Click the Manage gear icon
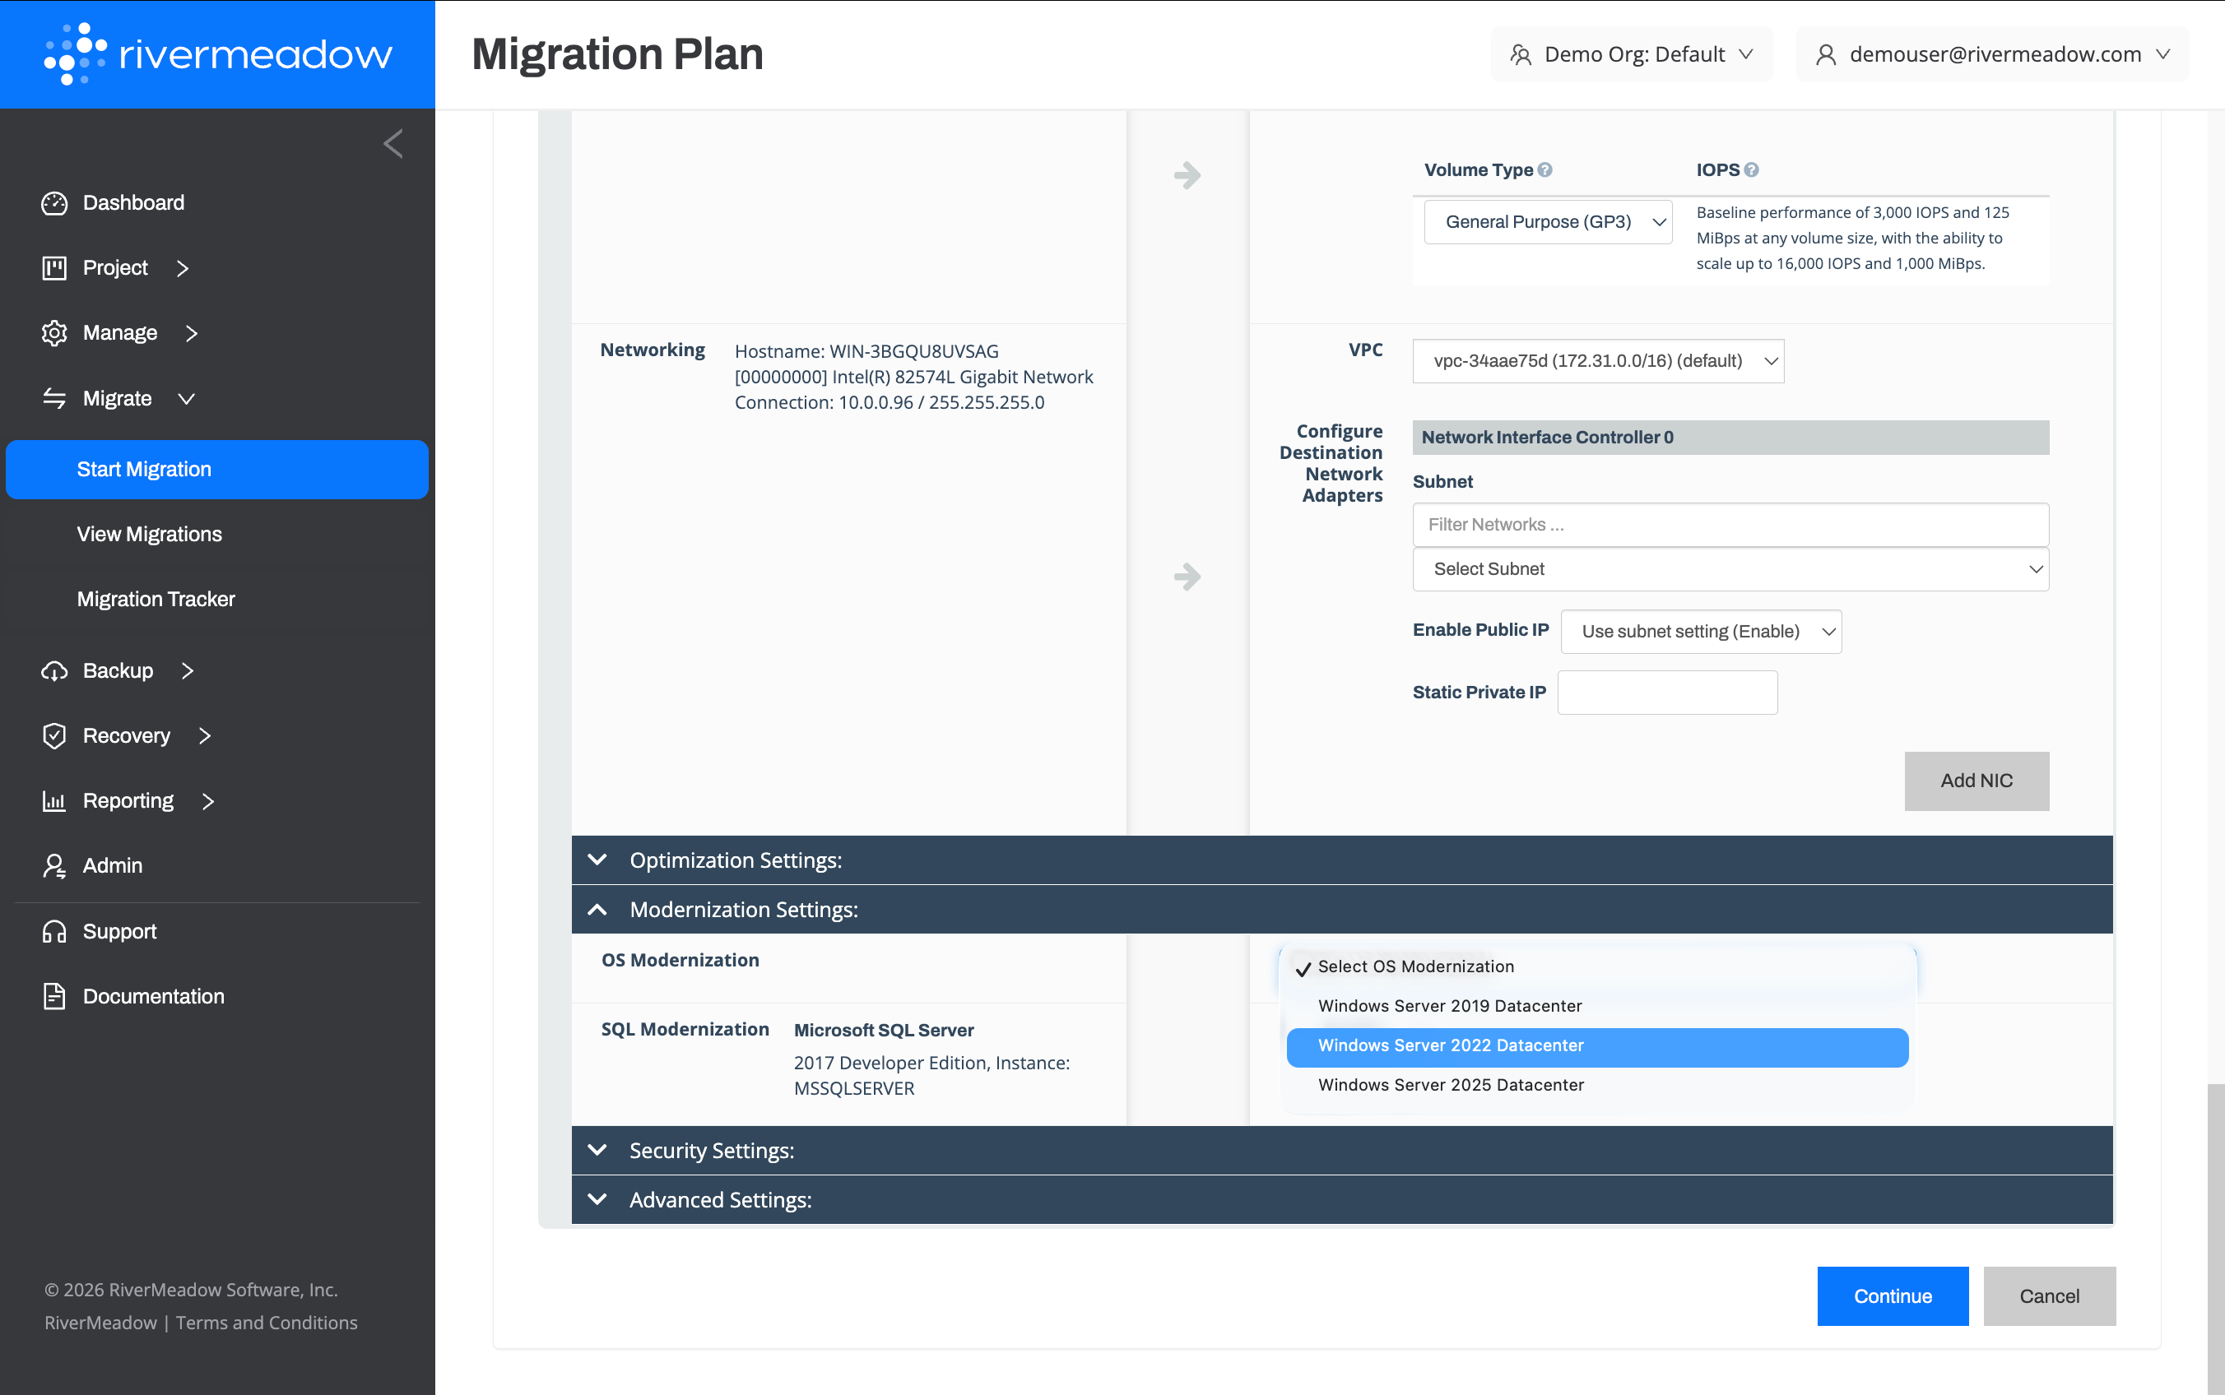The image size is (2225, 1395). (x=54, y=333)
